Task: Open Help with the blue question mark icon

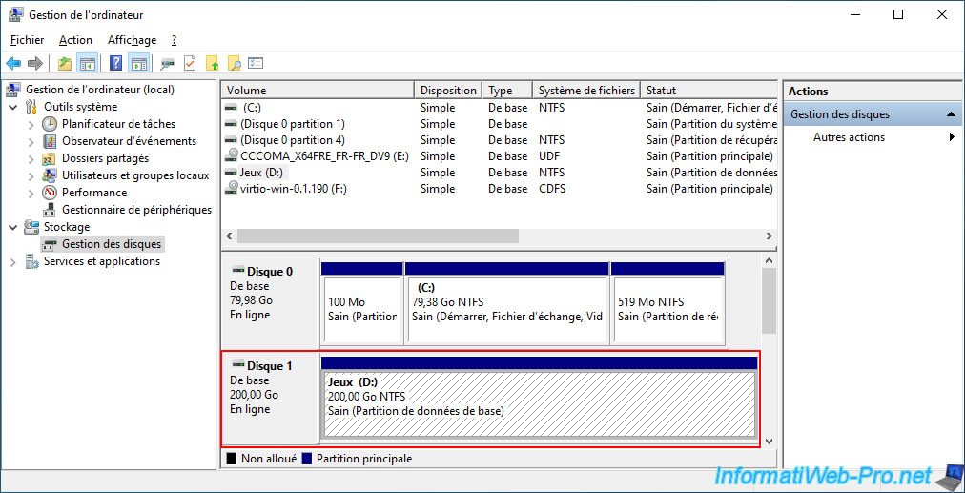Action: (115, 63)
